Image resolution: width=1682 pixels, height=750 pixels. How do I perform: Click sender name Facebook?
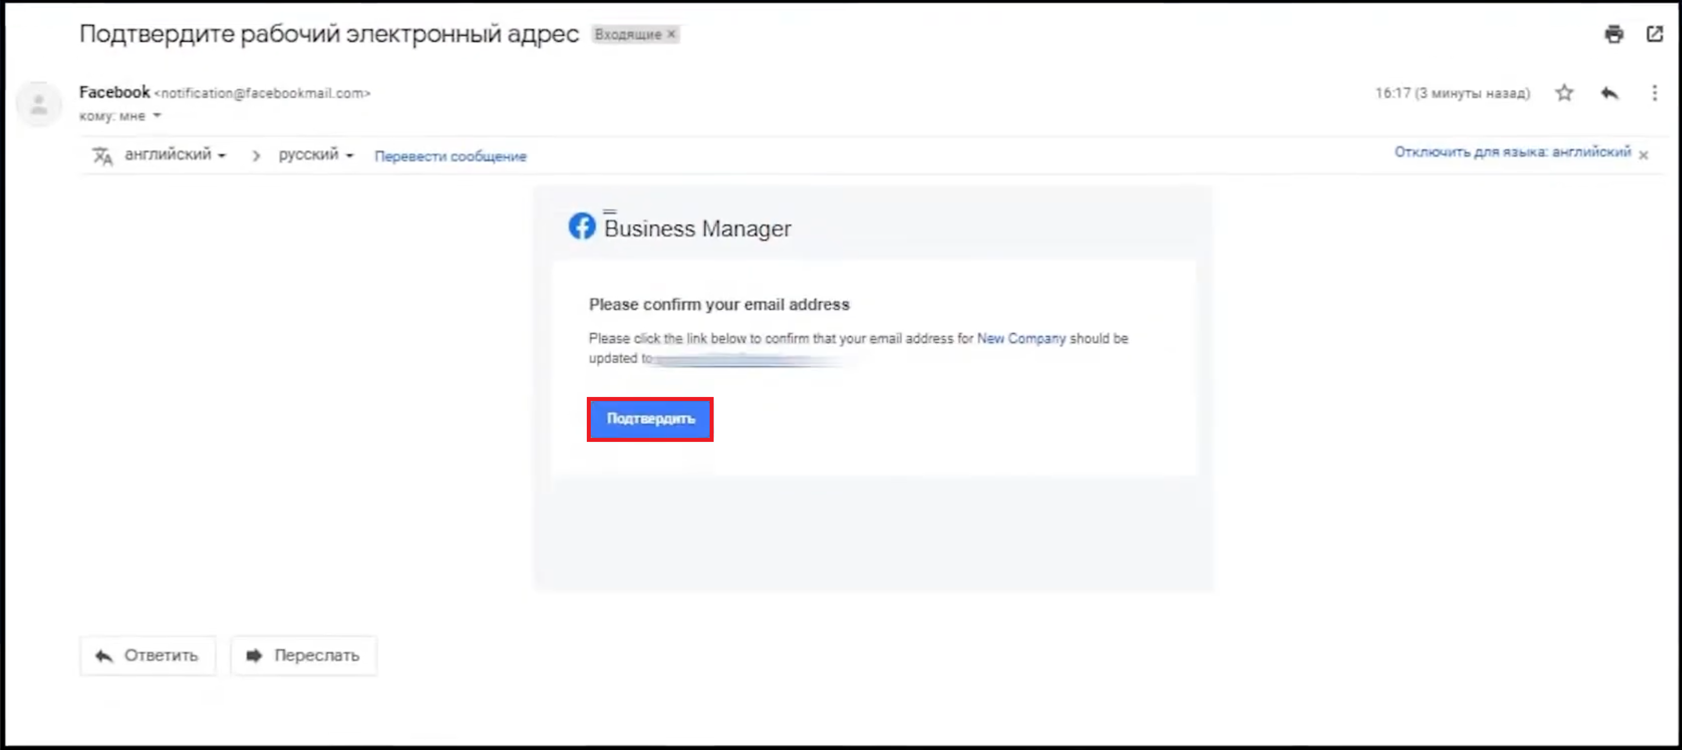114,92
